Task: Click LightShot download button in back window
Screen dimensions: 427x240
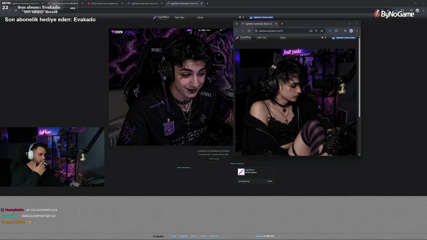Action: [x=261, y=17]
